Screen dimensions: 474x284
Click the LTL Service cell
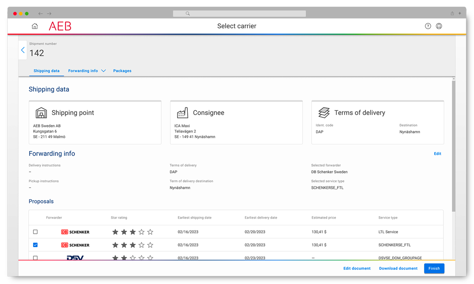pos(388,232)
